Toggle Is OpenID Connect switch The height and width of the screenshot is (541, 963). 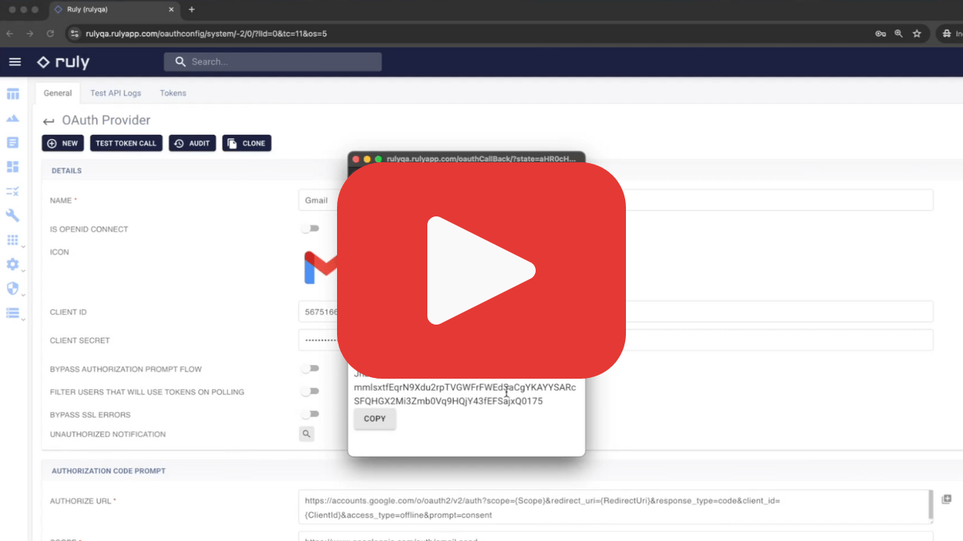pos(310,228)
